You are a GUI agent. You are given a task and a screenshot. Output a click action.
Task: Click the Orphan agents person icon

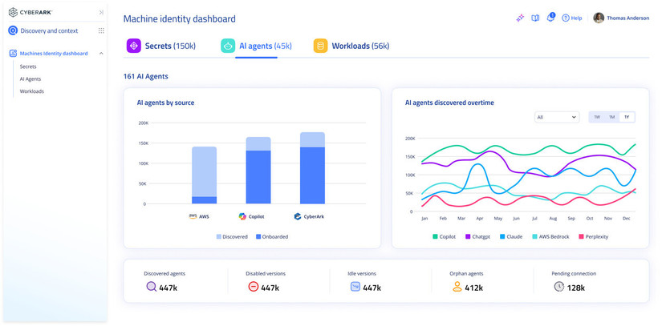coord(457,287)
